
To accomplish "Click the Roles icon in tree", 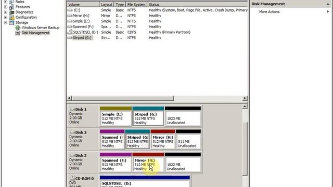I will pyautogui.click(x=11, y=2).
